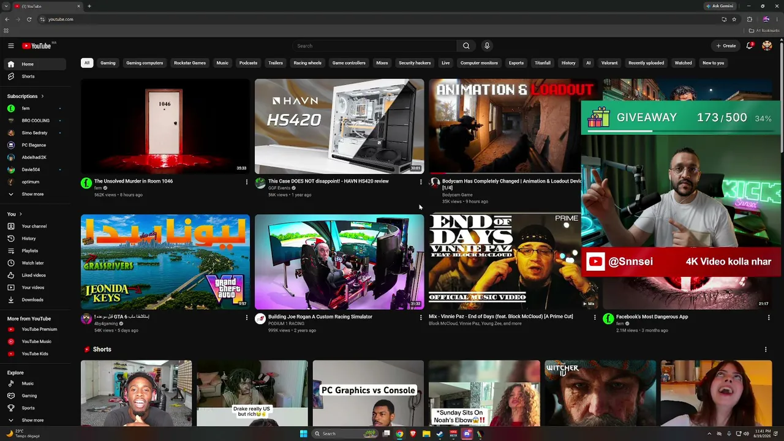Select the Podcasts filter chip
Viewport: 784px width, 441px height.
pyautogui.click(x=248, y=63)
